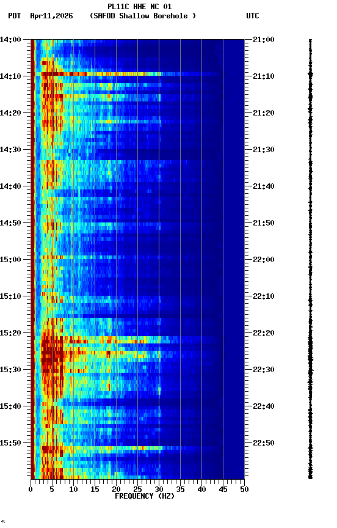The width and height of the screenshot is (337, 528).
Task: Click the 5 Hz frequency tick label
Action: 52,490
